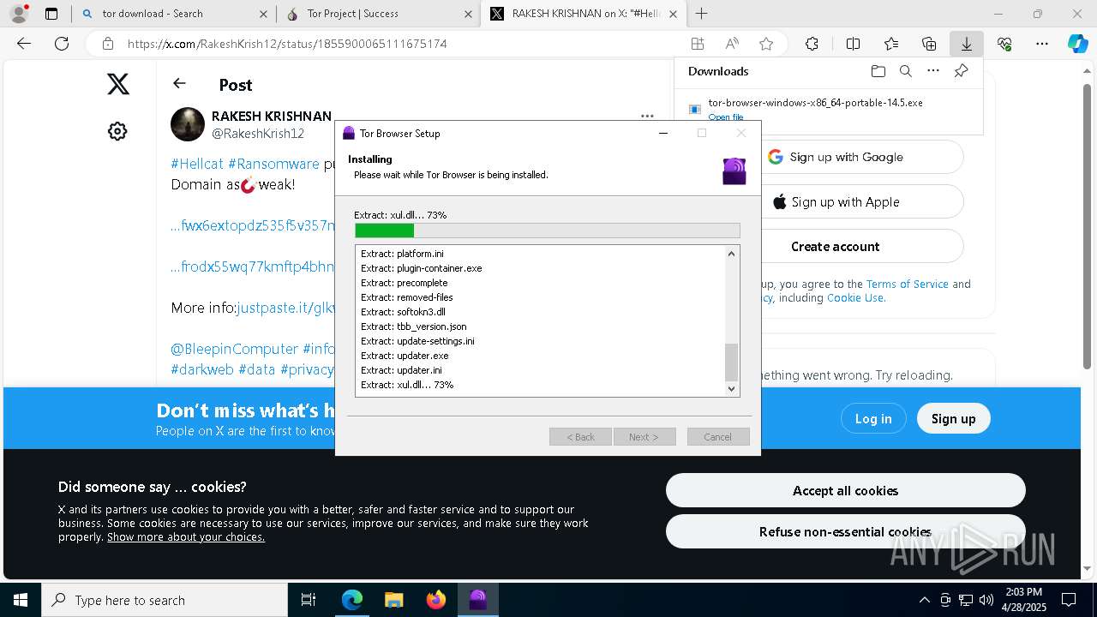Click the Log in button on banner
The height and width of the screenshot is (617, 1097).
click(x=873, y=419)
